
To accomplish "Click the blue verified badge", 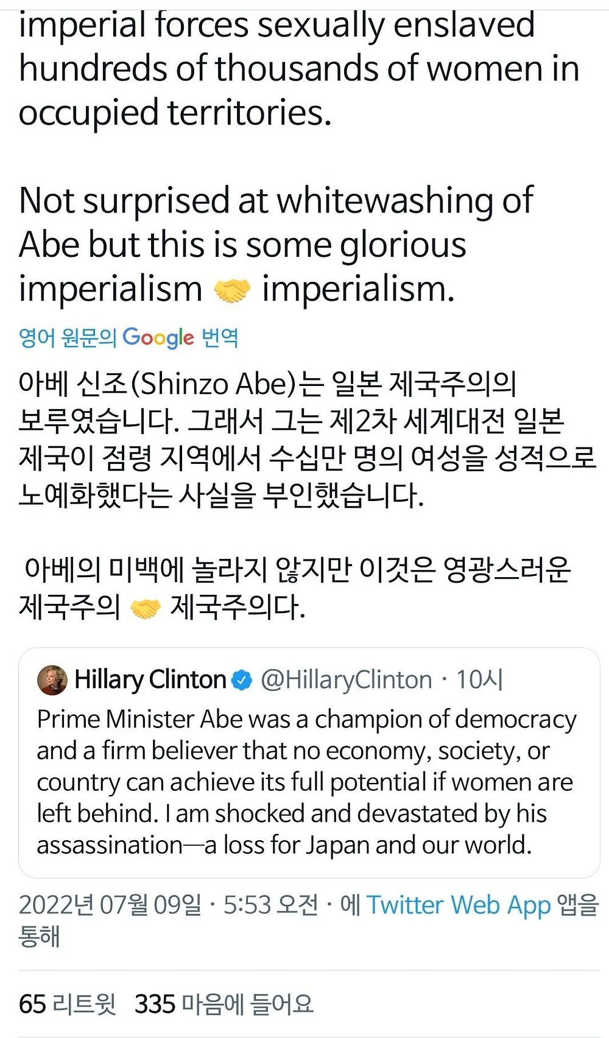I will pyautogui.click(x=242, y=680).
